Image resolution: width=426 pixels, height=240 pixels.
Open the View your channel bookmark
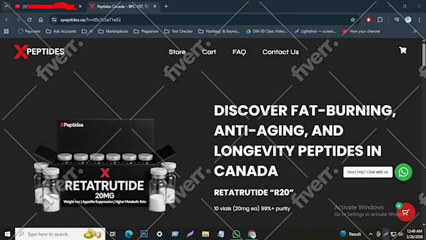point(361,31)
